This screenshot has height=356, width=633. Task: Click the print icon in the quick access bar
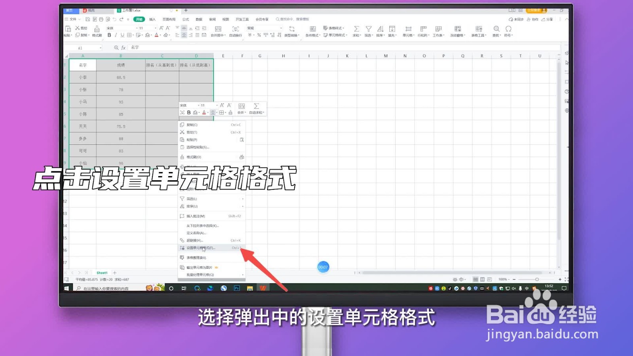point(101,19)
